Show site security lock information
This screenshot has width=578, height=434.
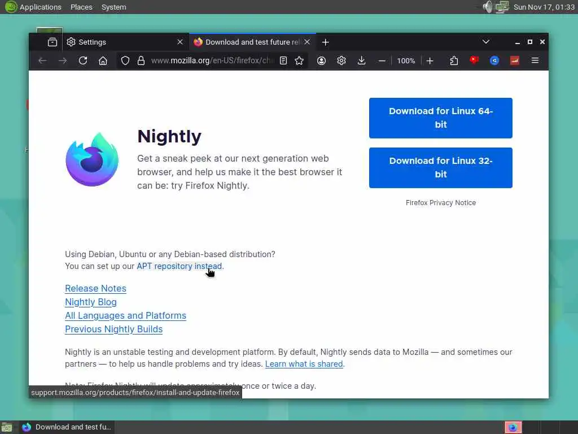(141, 60)
